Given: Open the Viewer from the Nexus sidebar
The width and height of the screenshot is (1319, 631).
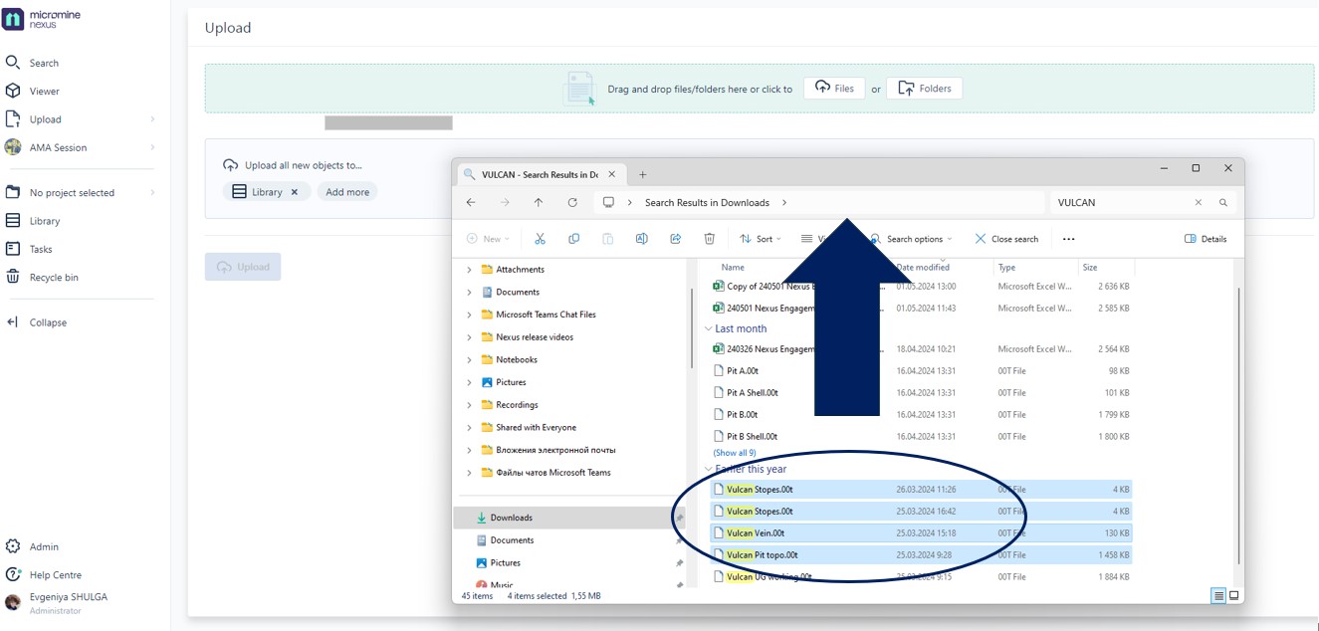Looking at the screenshot, I should click(44, 91).
